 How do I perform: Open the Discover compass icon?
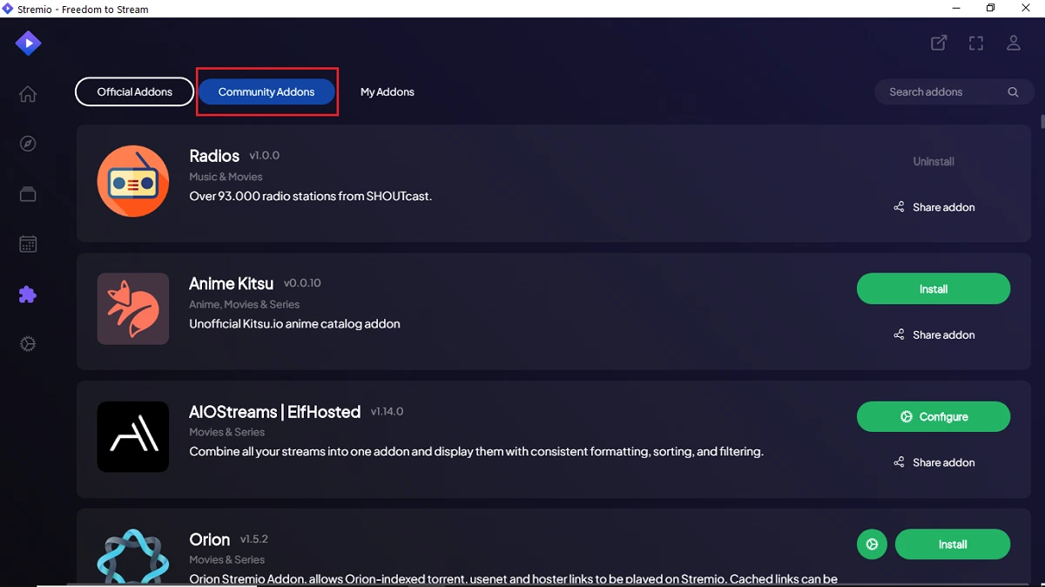[x=28, y=144]
